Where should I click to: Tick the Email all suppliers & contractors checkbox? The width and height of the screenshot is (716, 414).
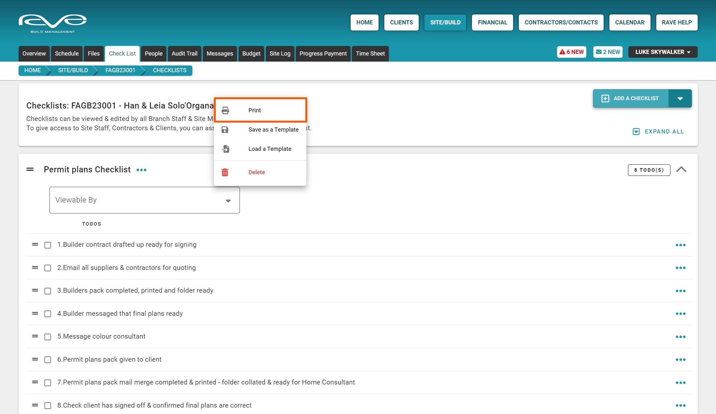click(48, 268)
